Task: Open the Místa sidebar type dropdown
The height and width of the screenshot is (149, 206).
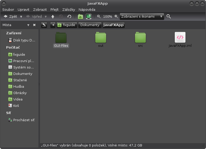Action: [x=28, y=25]
